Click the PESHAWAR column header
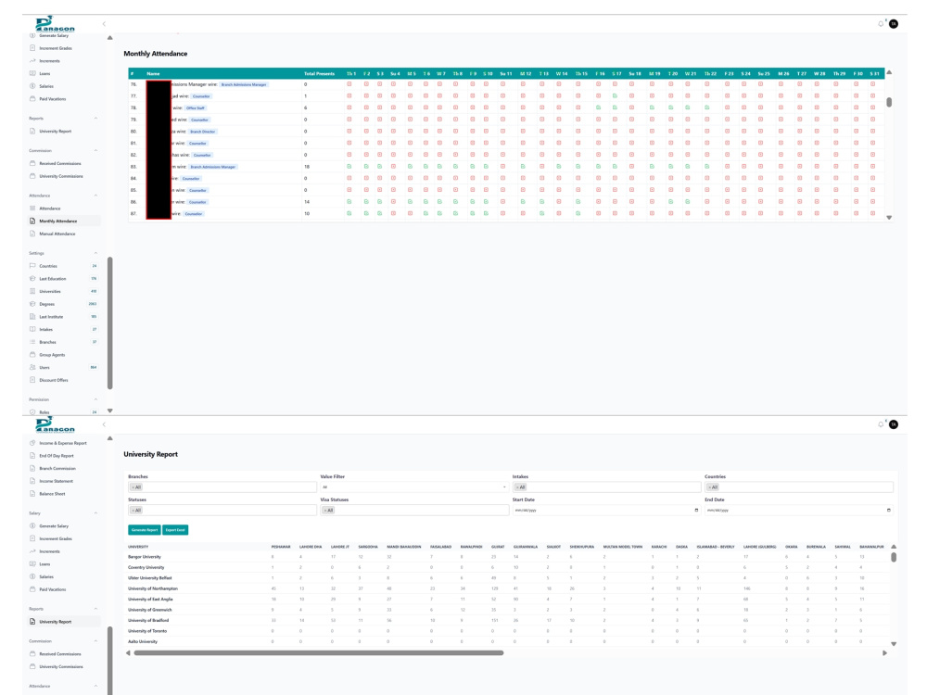This screenshot has width=927, height=695. click(281, 547)
